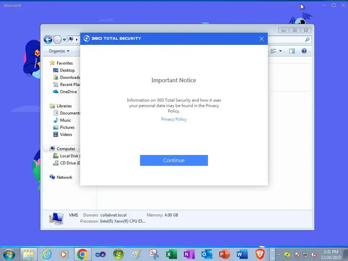Click the Computer icon in Explorer address bar
The image size is (348, 261).
pyautogui.click(x=71, y=39)
